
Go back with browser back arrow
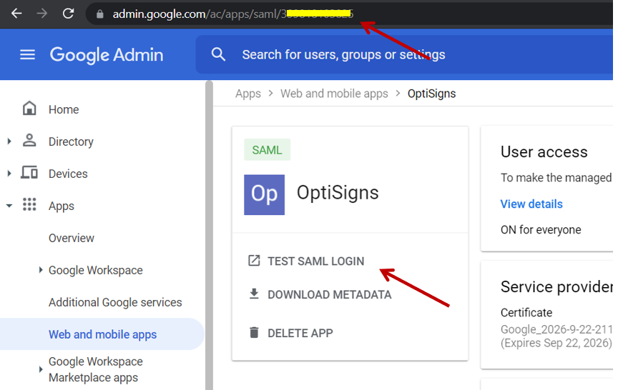pyautogui.click(x=16, y=14)
